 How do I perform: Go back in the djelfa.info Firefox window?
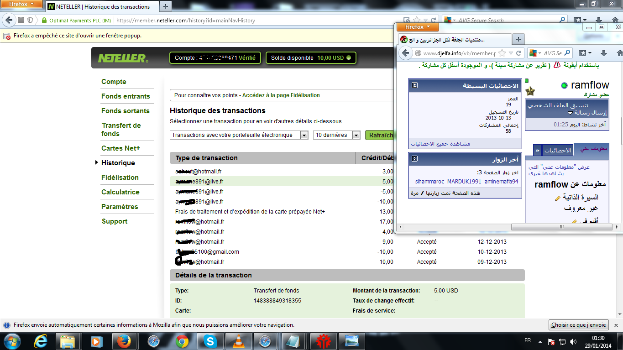[405, 53]
